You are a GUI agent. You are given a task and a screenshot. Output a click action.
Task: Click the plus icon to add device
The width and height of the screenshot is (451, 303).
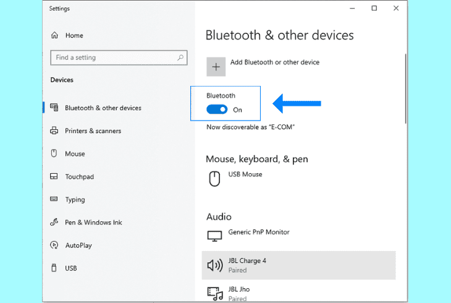tap(216, 67)
